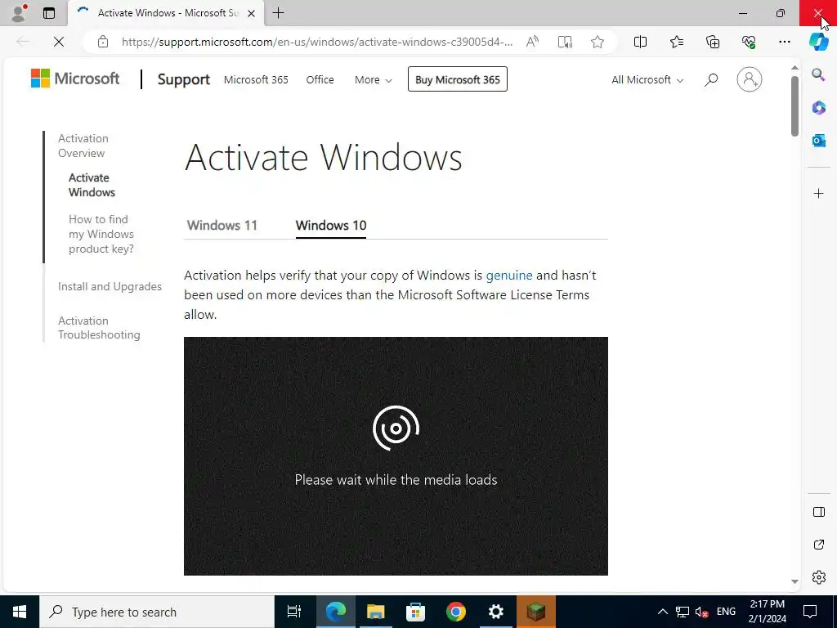Open Settings gear on taskbar
Viewport: 837px width, 628px height.
496,612
